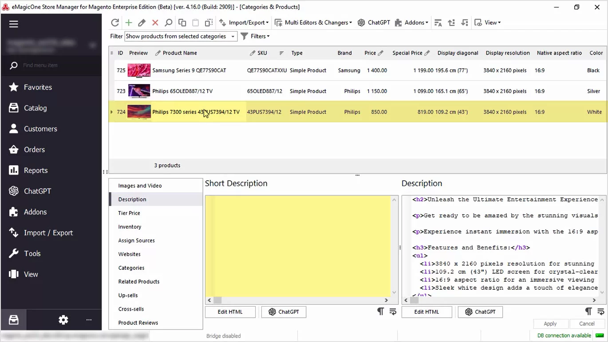The width and height of the screenshot is (608, 342).
Task: Toggle paragraph marks in Short Description editor
Action: click(380, 311)
